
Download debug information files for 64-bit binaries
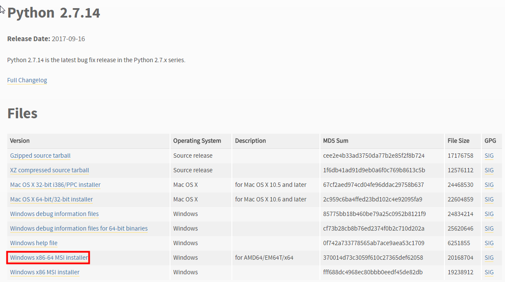pyautogui.click(x=79, y=228)
